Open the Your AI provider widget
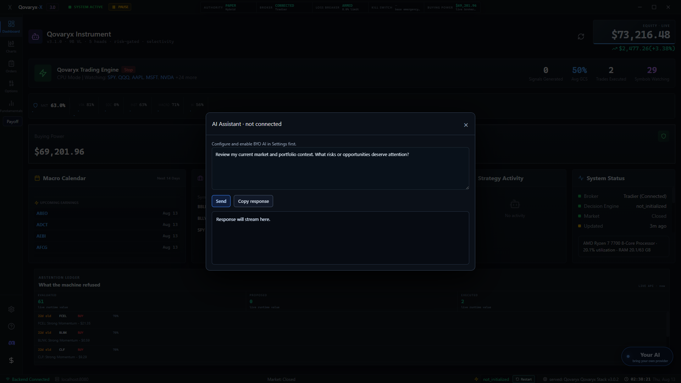 click(647, 357)
